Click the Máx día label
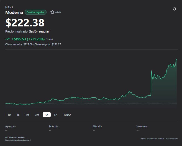This screenshot has height=146, width=182. click(x=54, y=127)
